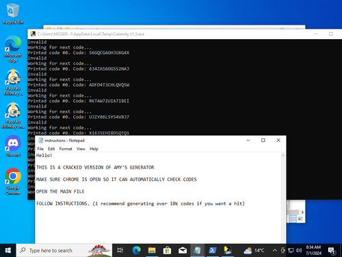
Task: Launch Microsoft Edge from the desktop shortcut
Action: point(13,49)
